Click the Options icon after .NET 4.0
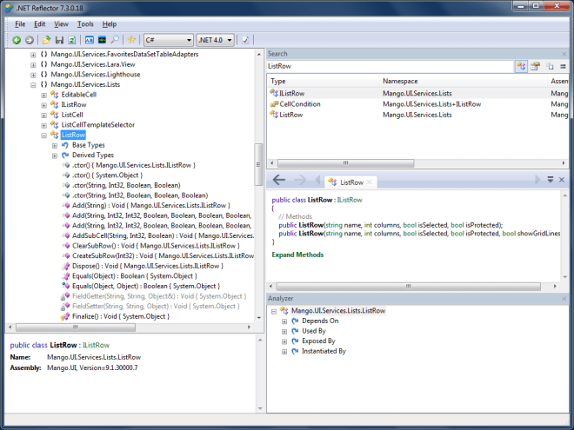 pyautogui.click(x=245, y=40)
